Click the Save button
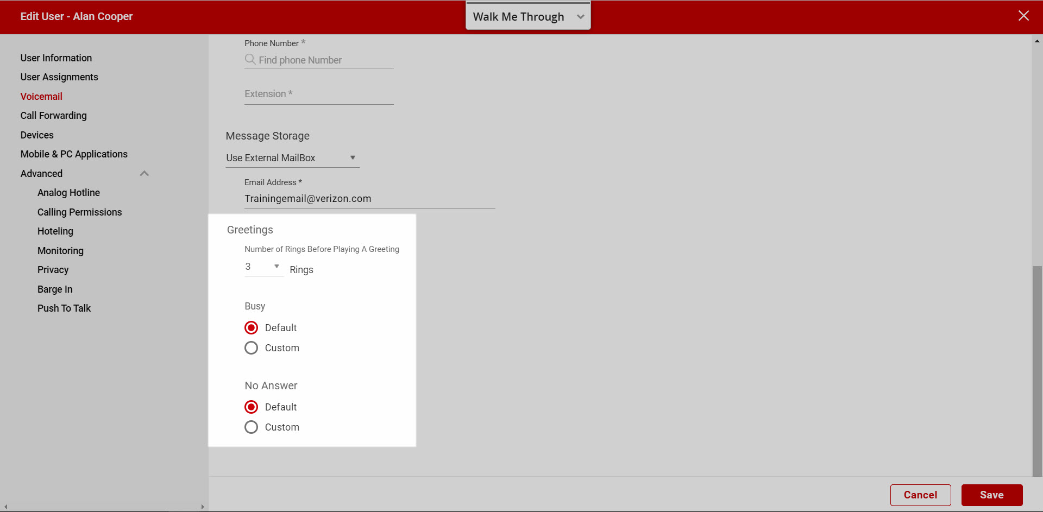Viewport: 1043px width, 512px height. pos(992,495)
